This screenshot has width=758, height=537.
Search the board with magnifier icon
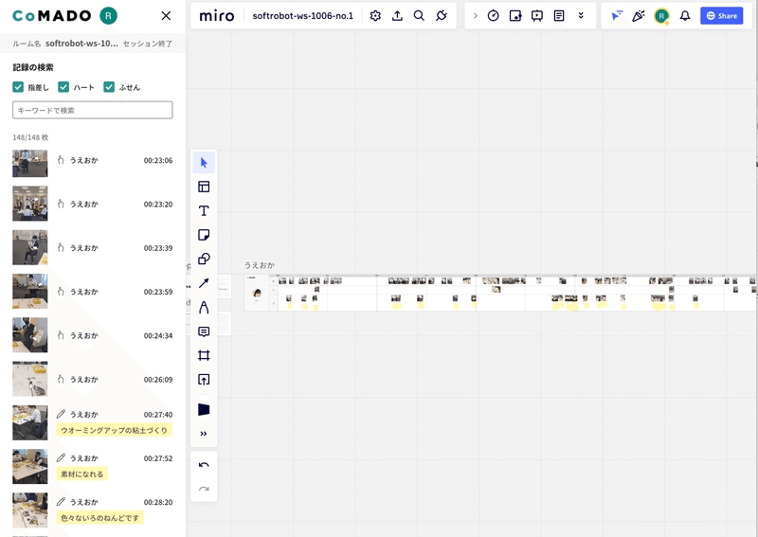419,16
